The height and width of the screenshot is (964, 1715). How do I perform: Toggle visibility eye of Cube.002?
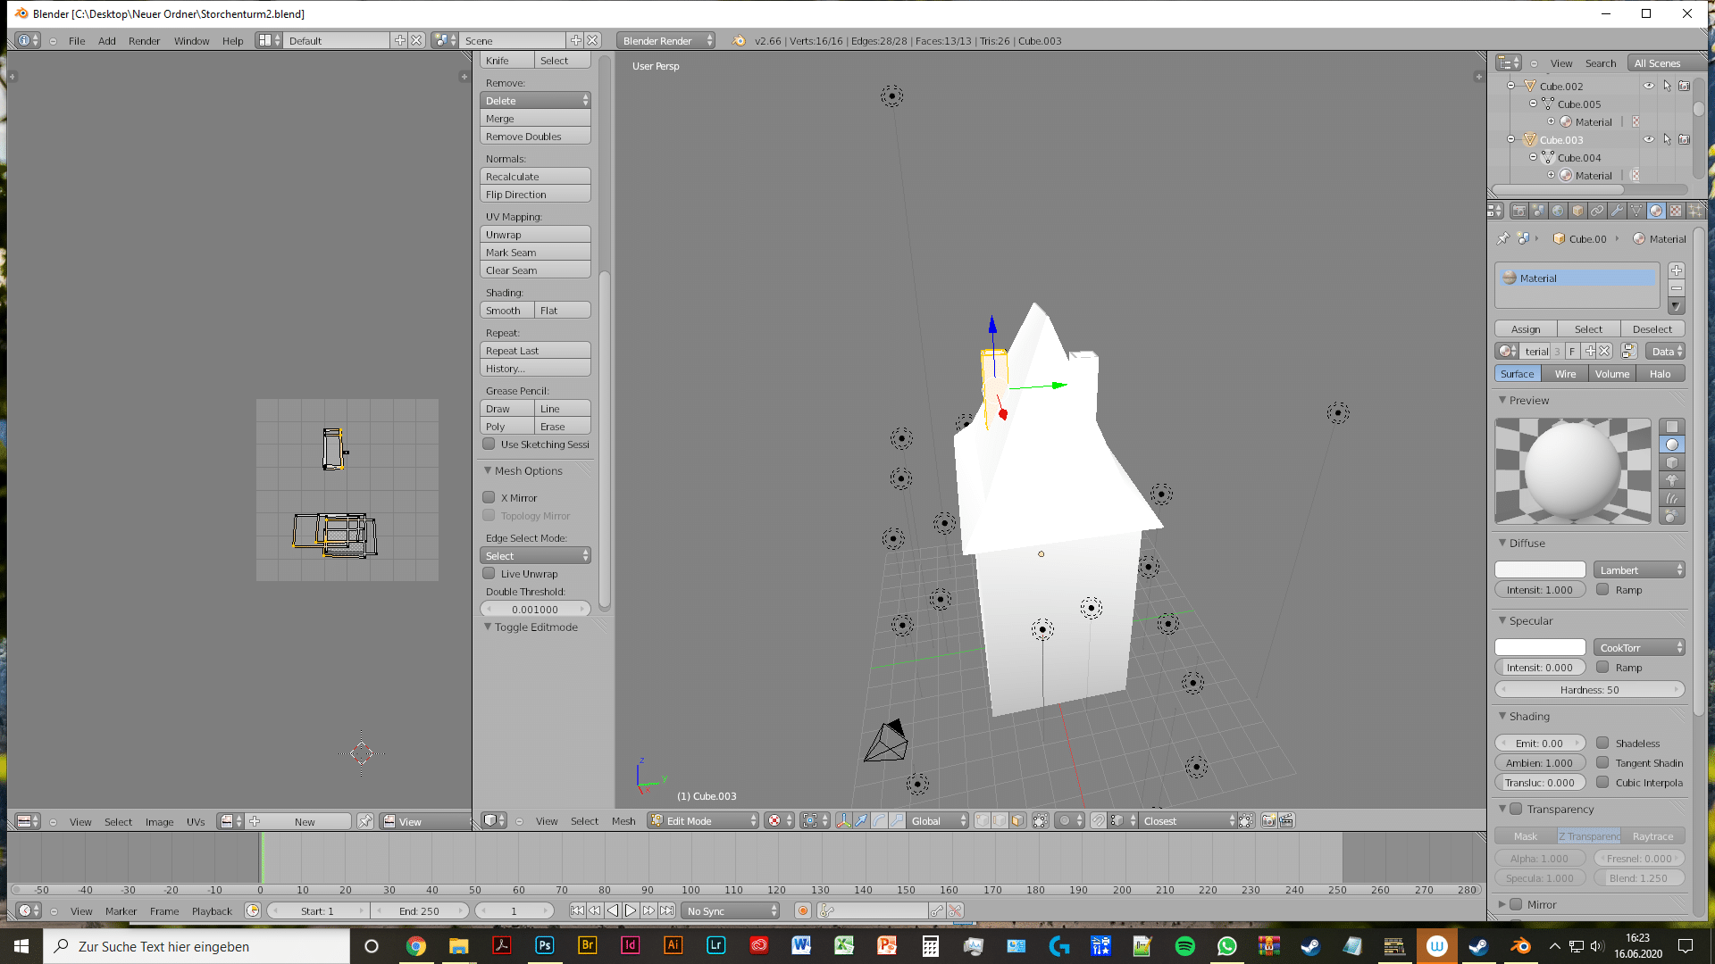coord(1649,86)
